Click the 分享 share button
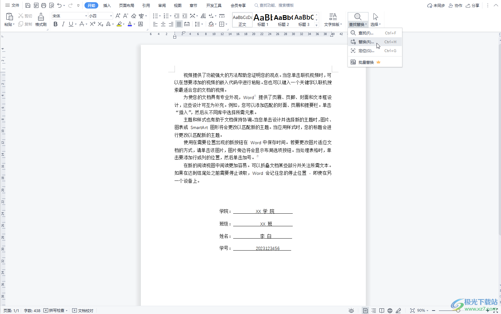Image resolution: width=501 pixels, height=314 pixels. click(x=473, y=5)
